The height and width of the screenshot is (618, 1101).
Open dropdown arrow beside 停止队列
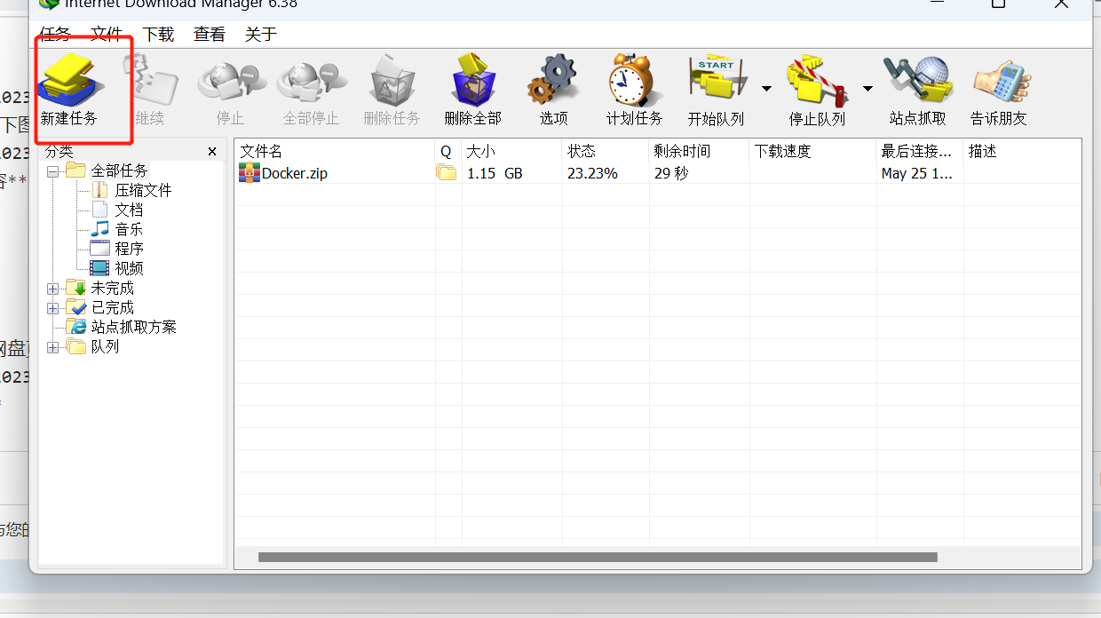867,88
